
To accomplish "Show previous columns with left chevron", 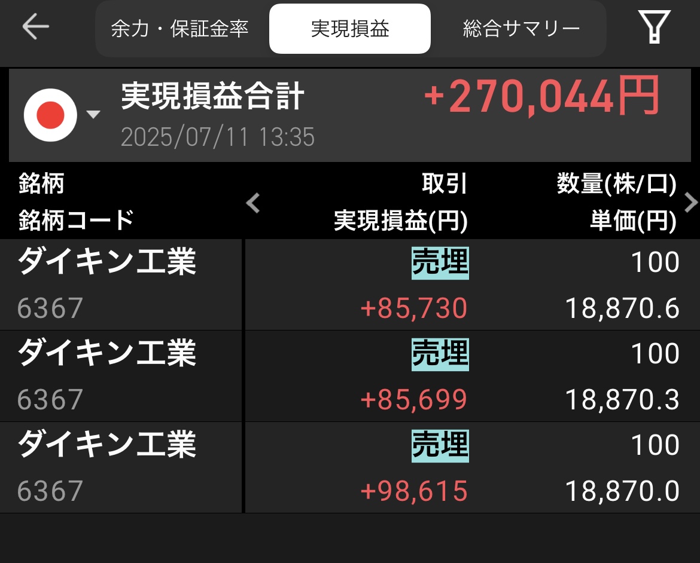I will [253, 203].
